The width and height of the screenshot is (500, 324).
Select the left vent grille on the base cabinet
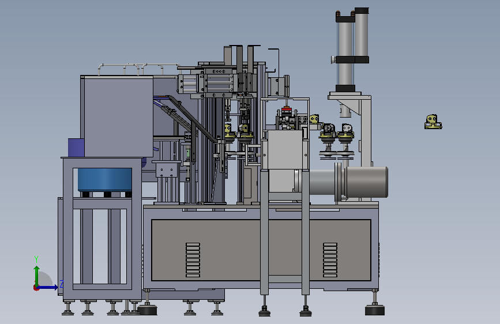(193, 260)
